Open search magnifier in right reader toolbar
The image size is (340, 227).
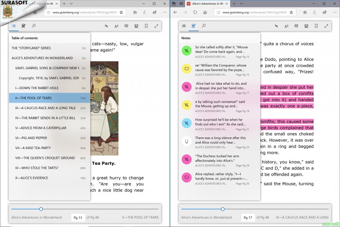(x=204, y=26)
